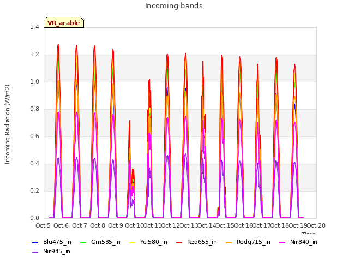Select the Nir840_in legend label

pos(304,242)
